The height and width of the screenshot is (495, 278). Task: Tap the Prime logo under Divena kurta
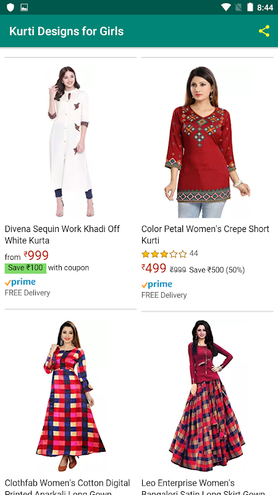point(20,282)
